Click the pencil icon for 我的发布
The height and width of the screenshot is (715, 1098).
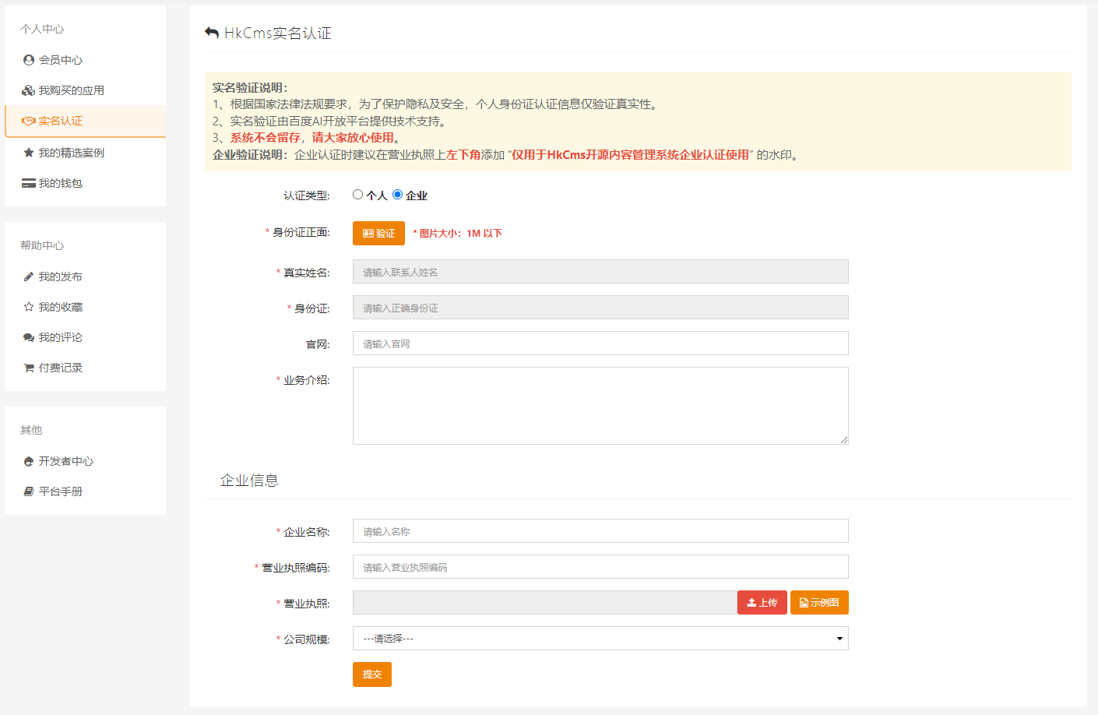point(29,276)
